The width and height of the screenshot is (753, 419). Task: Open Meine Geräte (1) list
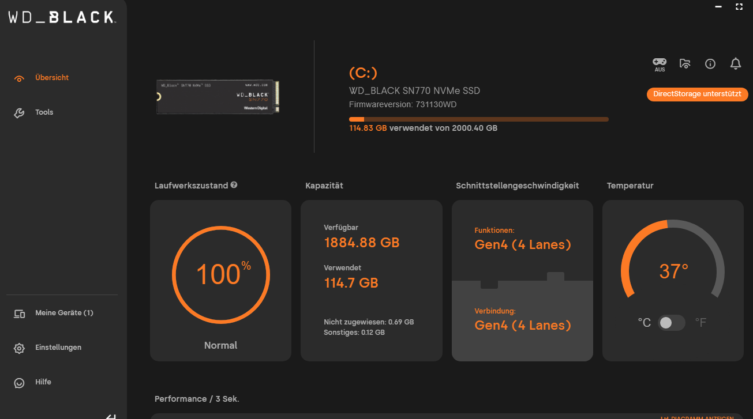click(64, 313)
